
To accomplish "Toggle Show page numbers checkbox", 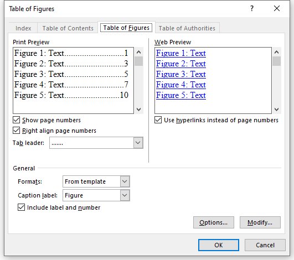I will pyautogui.click(x=17, y=120).
